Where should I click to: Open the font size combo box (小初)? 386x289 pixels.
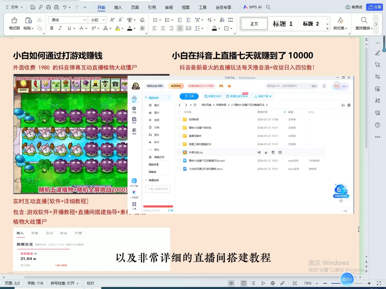tap(98, 20)
